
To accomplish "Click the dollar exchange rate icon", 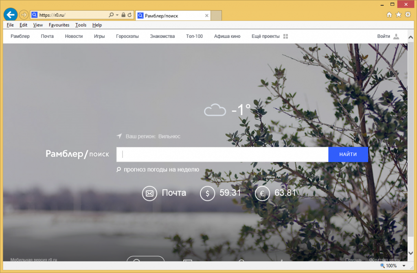I will point(207,193).
